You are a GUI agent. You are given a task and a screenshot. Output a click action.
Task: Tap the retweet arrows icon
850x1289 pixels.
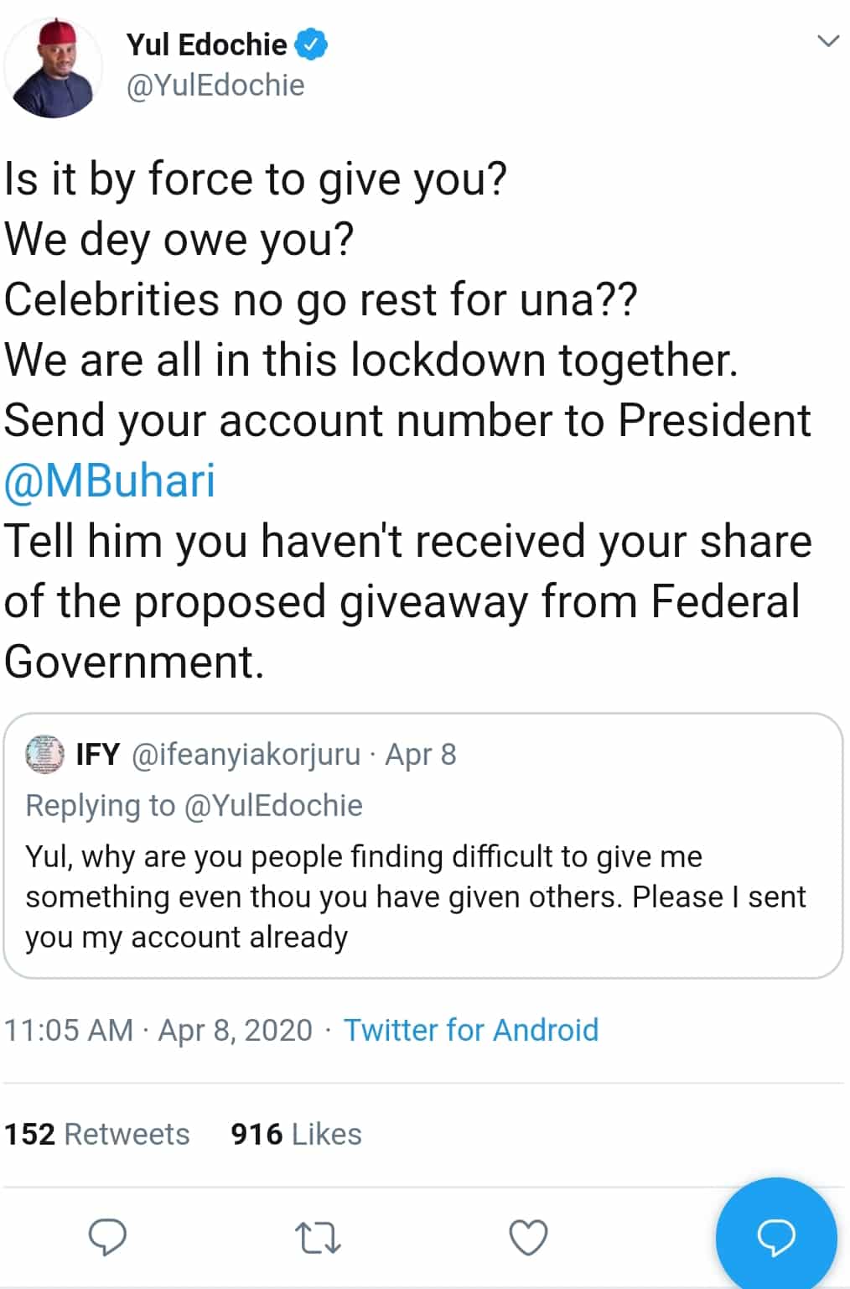pyautogui.click(x=318, y=1238)
